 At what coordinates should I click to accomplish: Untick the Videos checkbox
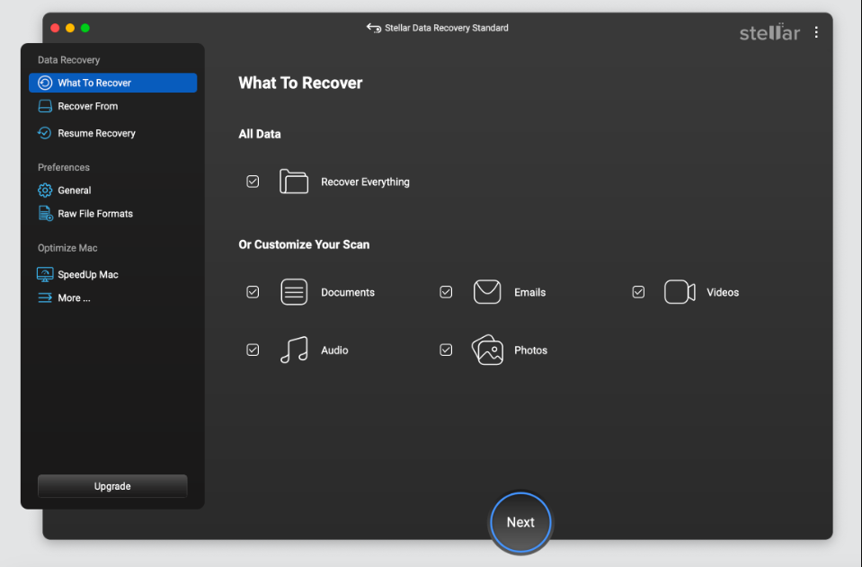(x=638, y=292)
